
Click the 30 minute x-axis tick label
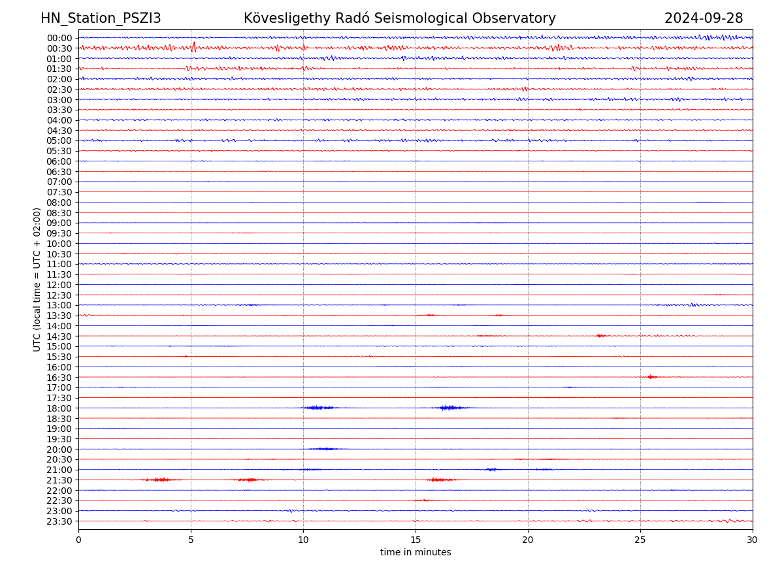pyautogui.click(x=753, y=540)
